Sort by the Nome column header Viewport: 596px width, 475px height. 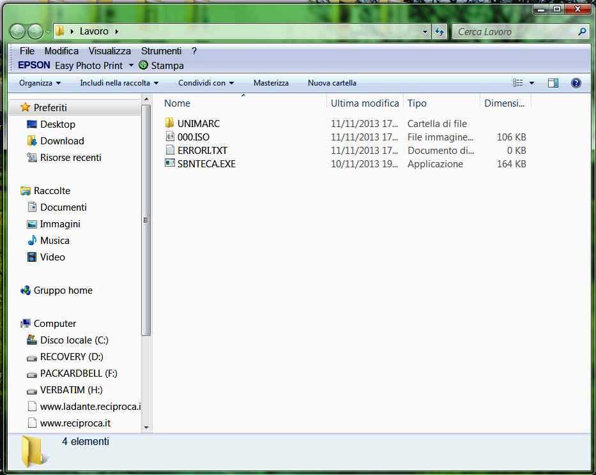point(243,103)
